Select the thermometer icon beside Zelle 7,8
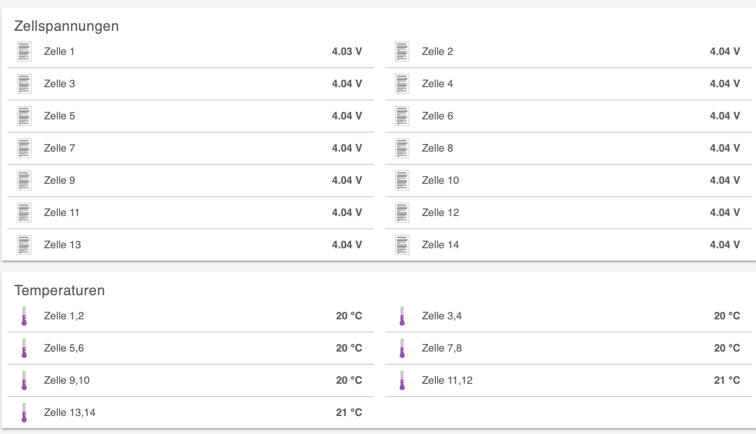The width and height of the screenshot is (756, 434). coord(402,348)
